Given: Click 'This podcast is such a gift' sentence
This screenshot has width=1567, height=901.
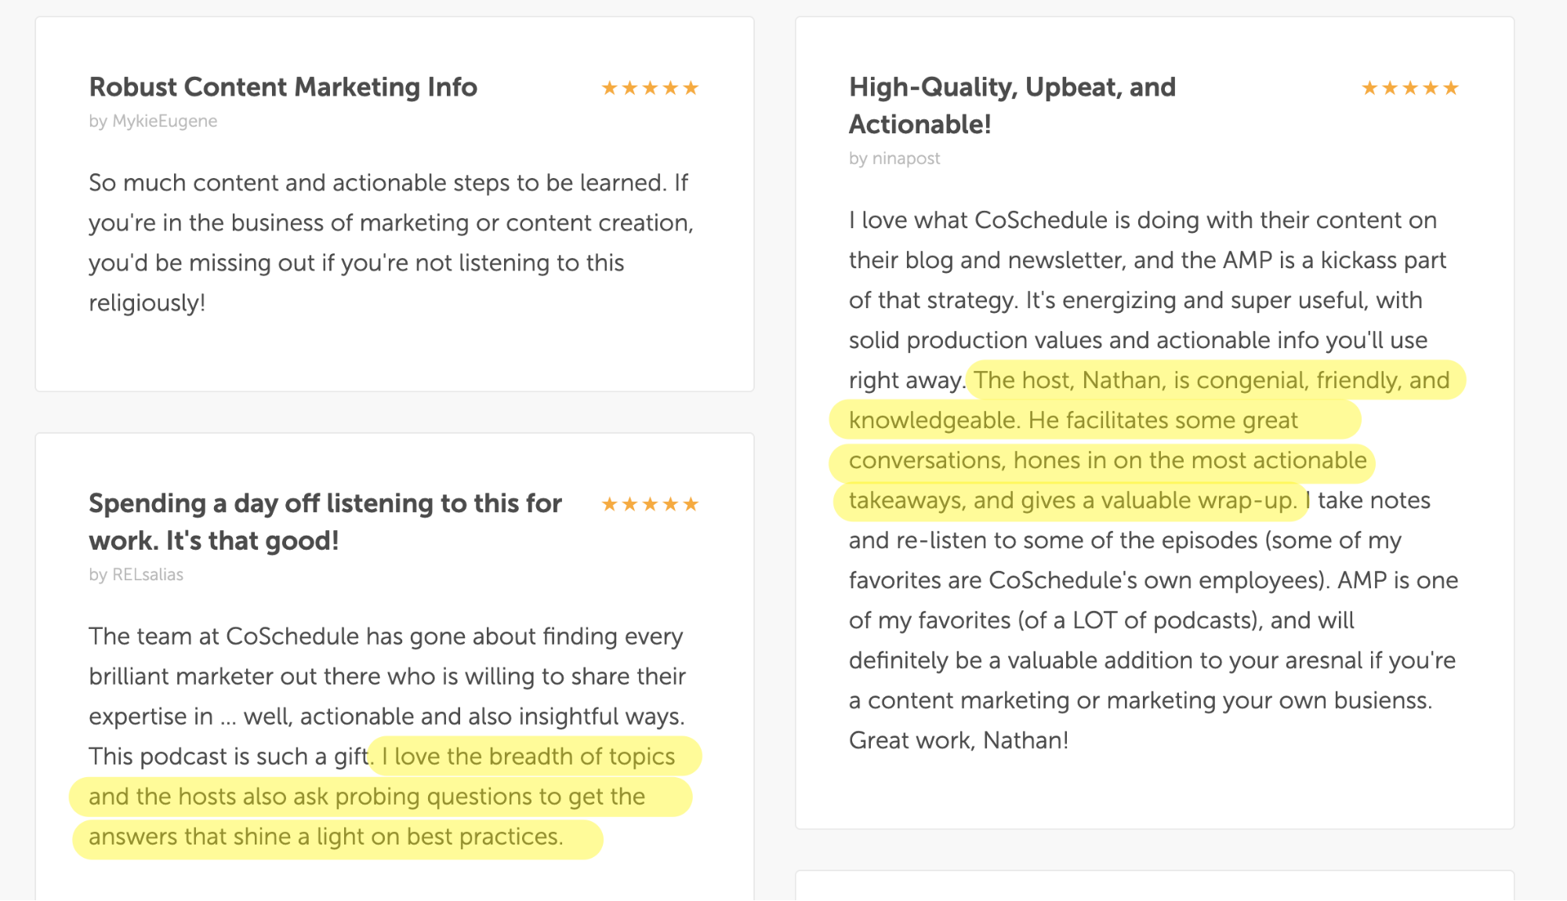Looking at the screenshot, I should point(229,757).
